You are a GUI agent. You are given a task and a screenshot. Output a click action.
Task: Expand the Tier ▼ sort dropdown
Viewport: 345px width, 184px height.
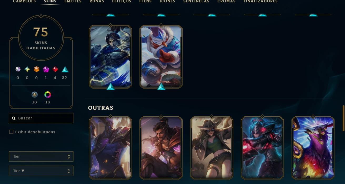tap(41, 171)
